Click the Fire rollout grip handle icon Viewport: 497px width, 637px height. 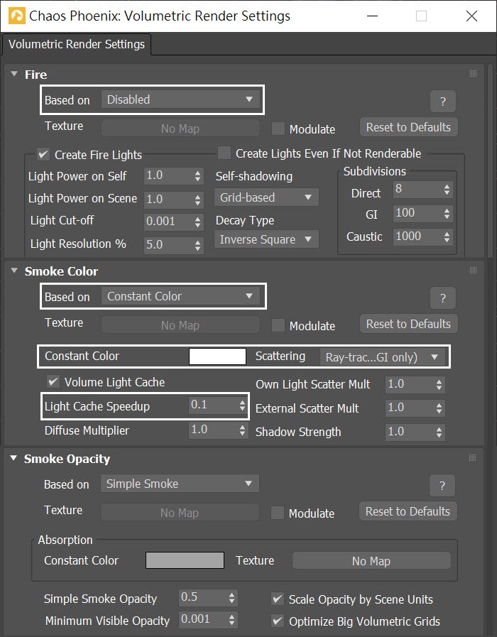[x=473, y=74]
